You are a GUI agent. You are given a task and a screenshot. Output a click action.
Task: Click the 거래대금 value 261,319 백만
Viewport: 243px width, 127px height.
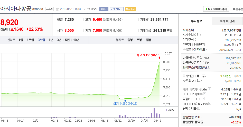[163, 30]
